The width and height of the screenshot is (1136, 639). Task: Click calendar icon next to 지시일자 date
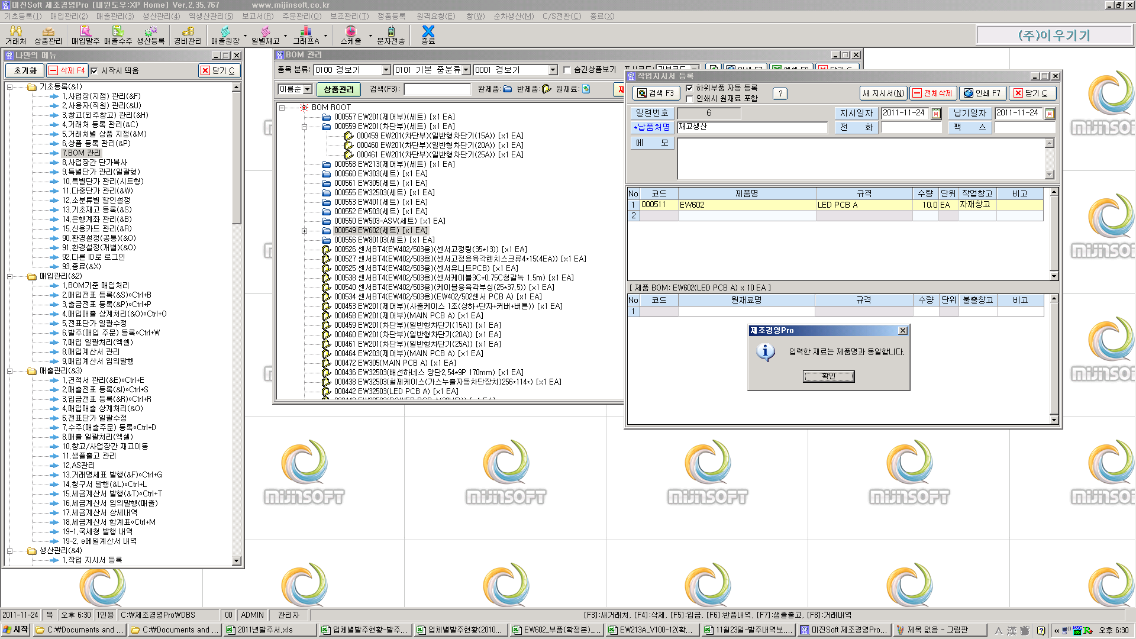coord(936,113)
